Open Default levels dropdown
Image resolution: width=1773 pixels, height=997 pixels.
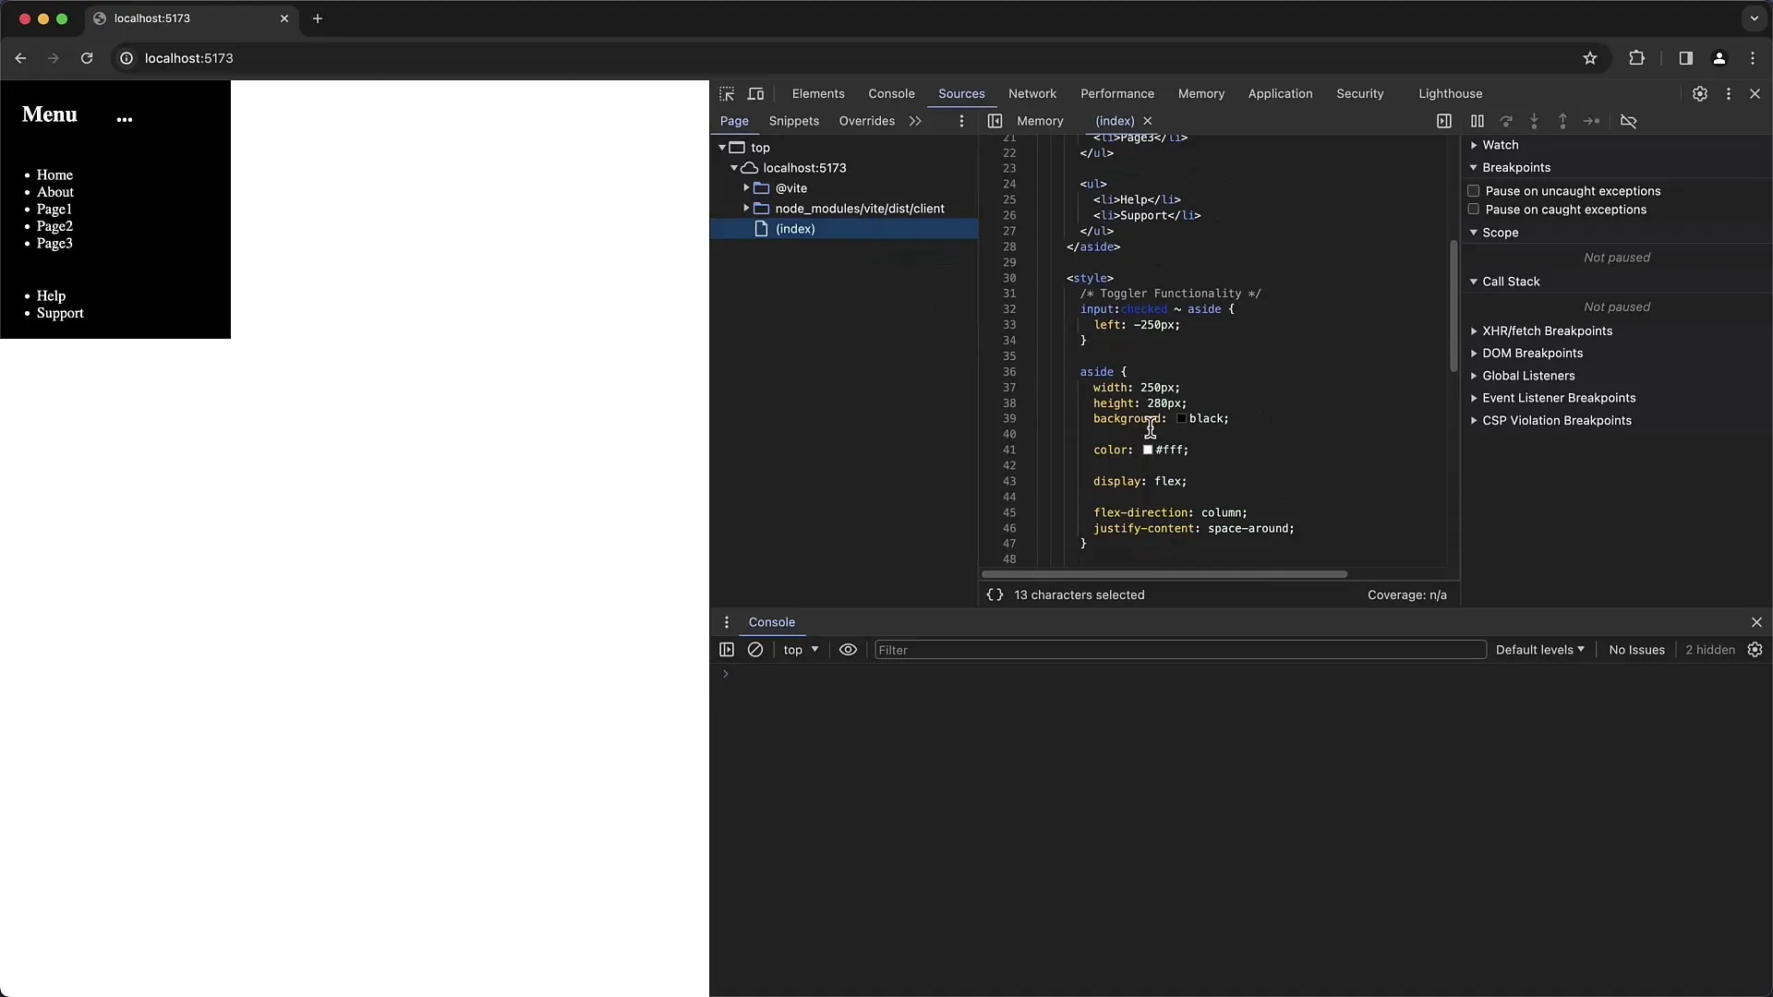tap(1539, 650)
